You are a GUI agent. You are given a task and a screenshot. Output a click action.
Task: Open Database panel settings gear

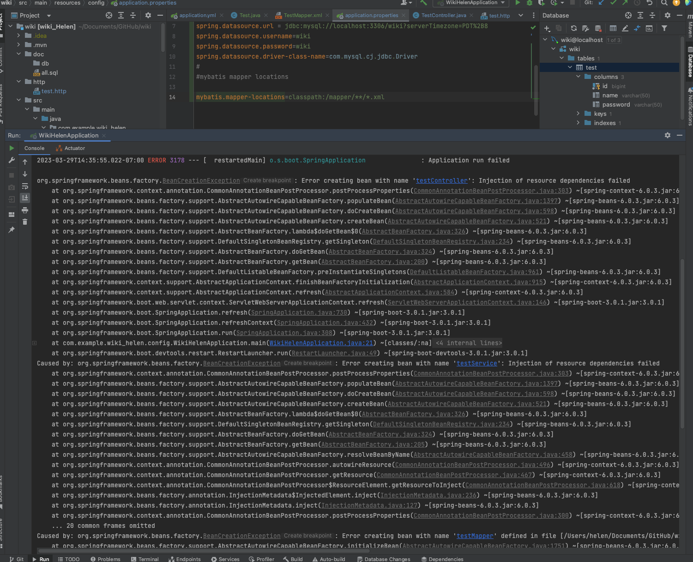pos(667,15)
